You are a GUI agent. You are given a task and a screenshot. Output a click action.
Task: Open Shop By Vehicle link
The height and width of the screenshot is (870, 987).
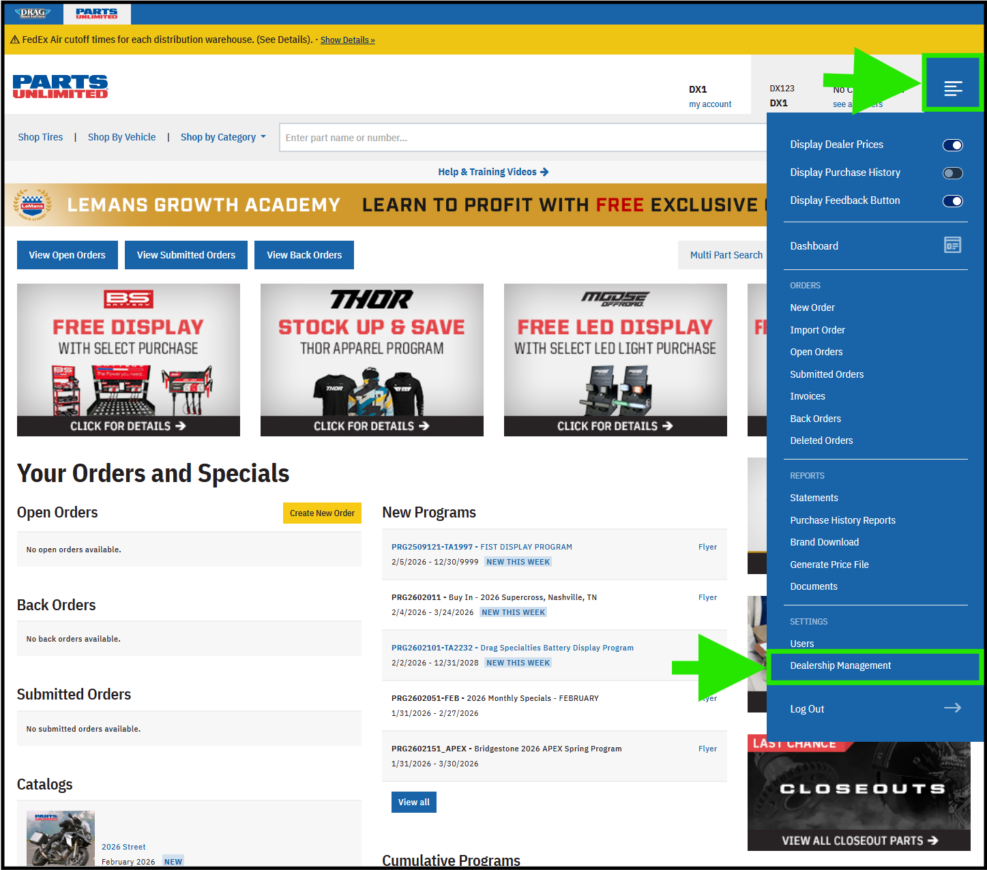(121, 137)
